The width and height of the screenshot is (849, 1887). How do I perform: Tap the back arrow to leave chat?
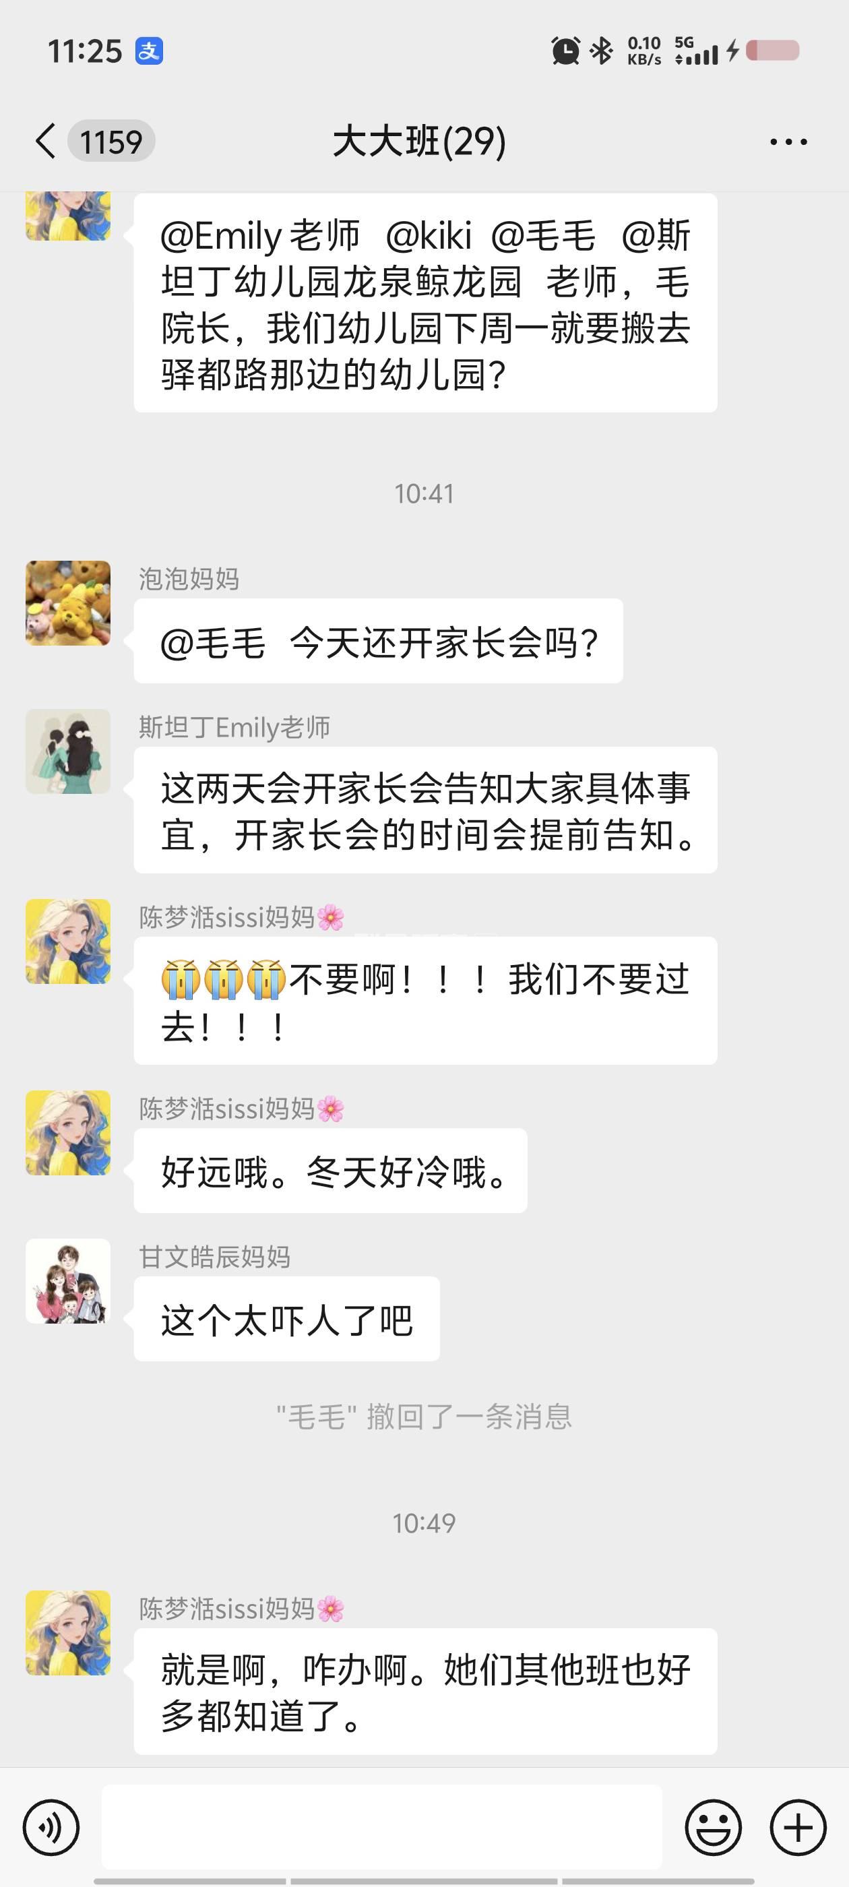[x=45, y=141]
